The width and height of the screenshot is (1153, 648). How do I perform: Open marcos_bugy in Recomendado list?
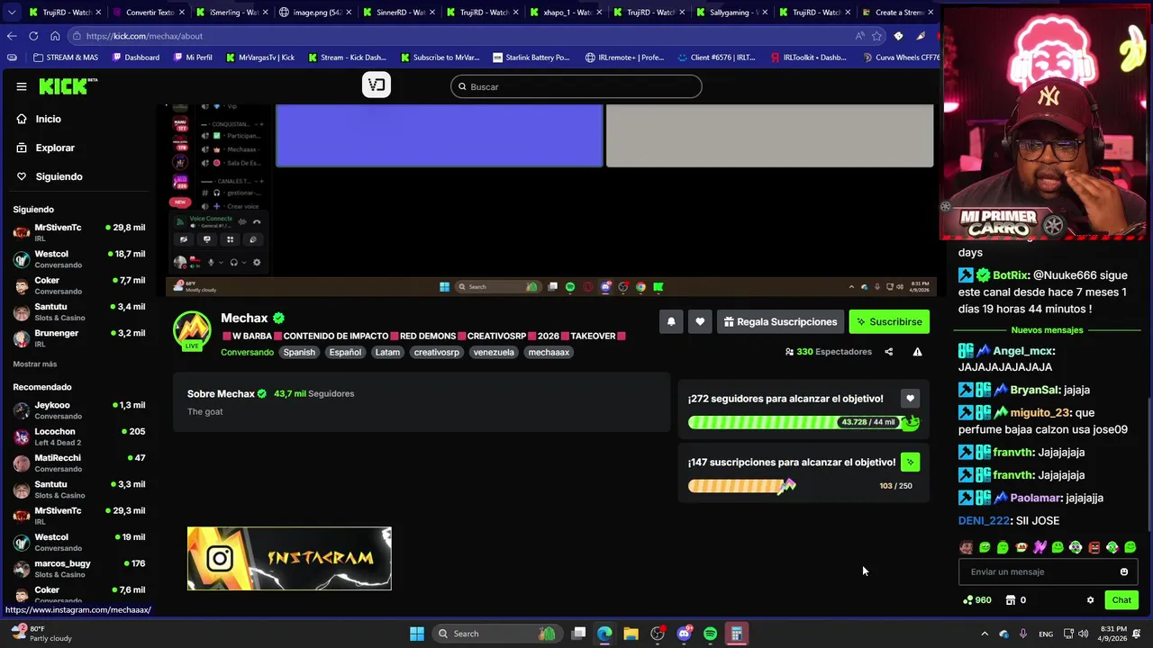pyautogui.click(x=79, y=569)
